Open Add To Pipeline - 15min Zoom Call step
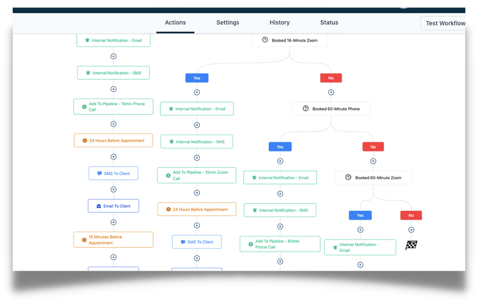The width and height of the screenshot is (478, 303). click(197, 176)
